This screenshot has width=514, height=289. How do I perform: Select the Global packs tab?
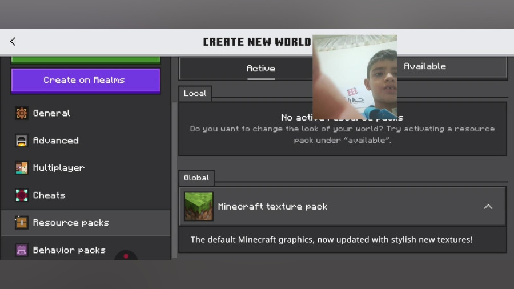[x=196, y=178]
